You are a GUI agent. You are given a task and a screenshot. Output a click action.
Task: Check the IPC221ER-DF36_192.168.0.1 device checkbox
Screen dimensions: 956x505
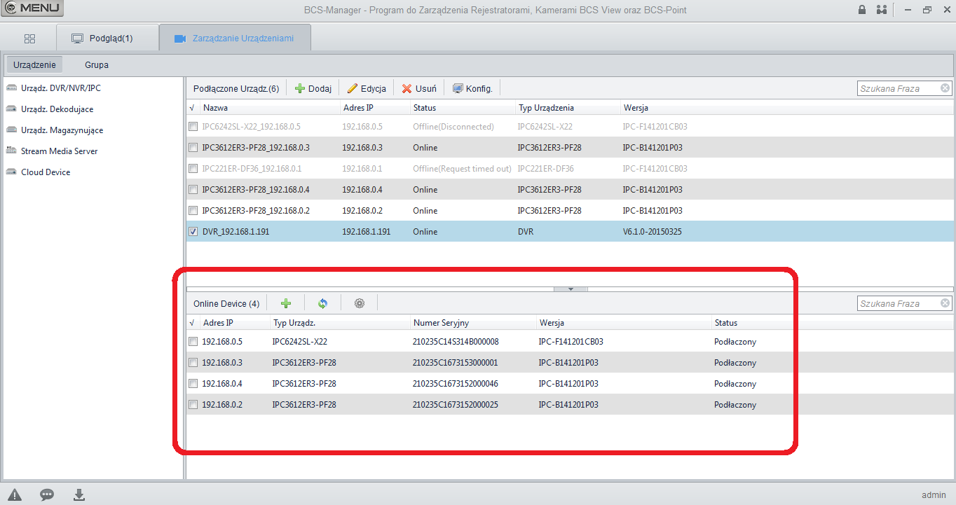[193, 169]
